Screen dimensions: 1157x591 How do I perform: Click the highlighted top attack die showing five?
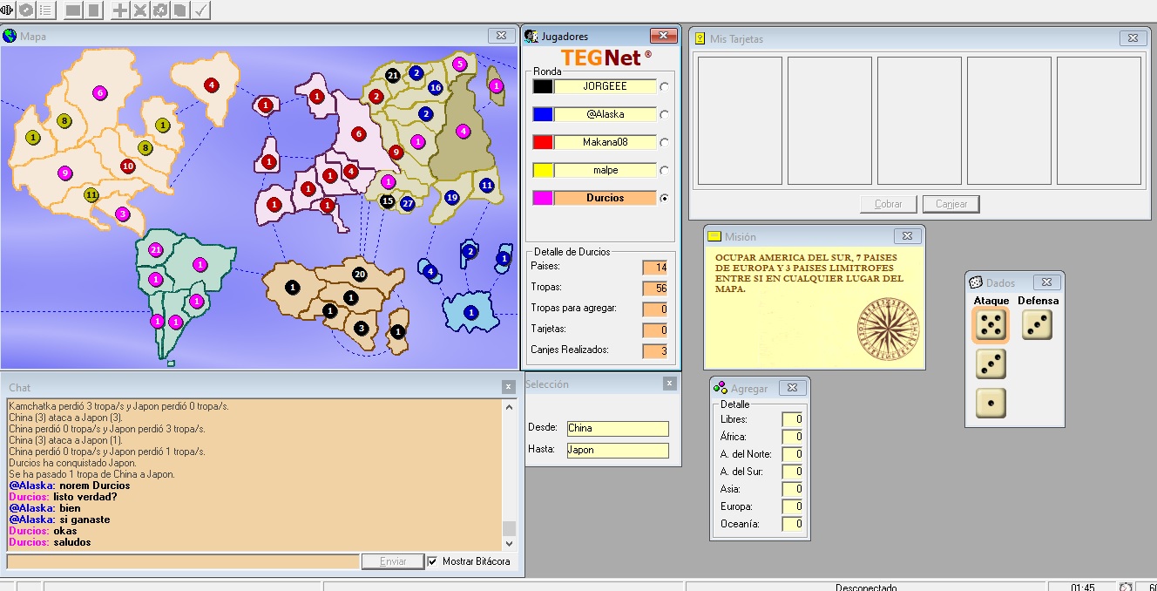pos(991,325)
